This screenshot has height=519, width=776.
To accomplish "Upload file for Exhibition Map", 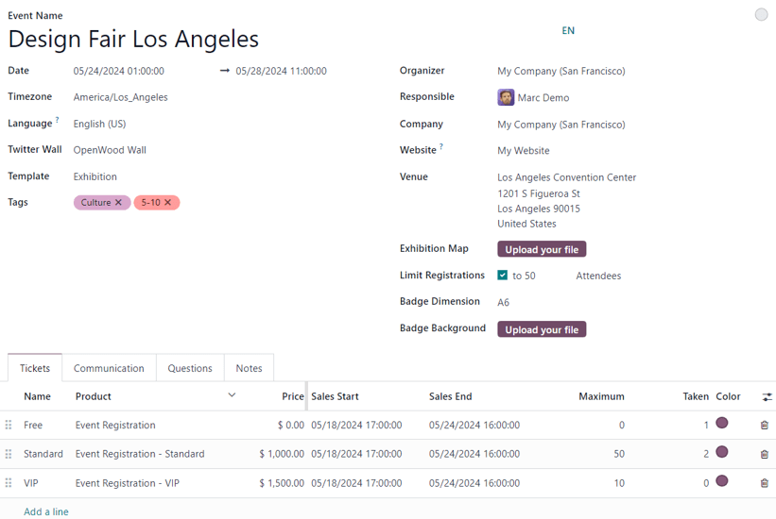I will [x=542, y=249].
